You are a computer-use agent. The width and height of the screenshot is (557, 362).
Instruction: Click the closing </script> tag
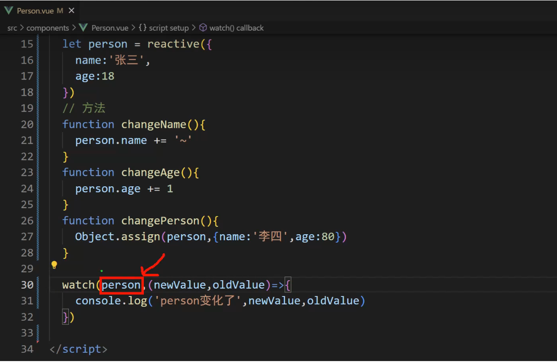[79, 349]
